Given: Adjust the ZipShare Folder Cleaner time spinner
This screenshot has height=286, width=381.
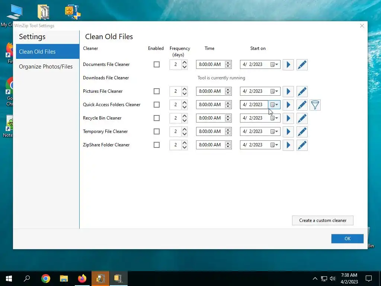Looking at the screenshot, I should click(x=228, y=145).
